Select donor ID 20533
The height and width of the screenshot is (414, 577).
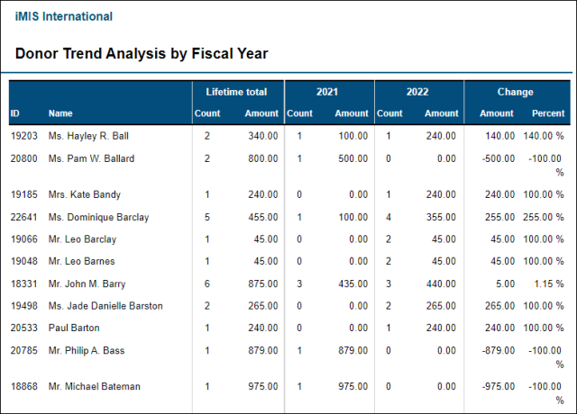click(24, 328)
